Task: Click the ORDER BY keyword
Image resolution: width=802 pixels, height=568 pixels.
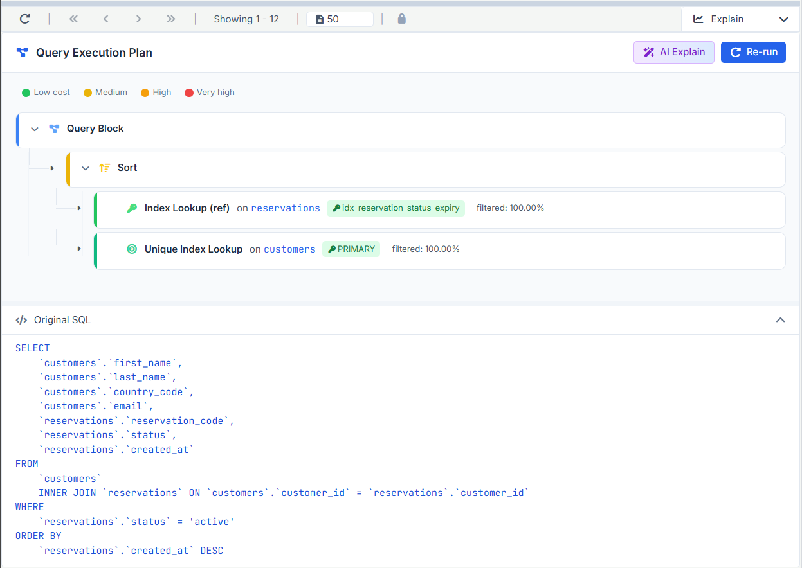Action: click(x=38, y=536)
